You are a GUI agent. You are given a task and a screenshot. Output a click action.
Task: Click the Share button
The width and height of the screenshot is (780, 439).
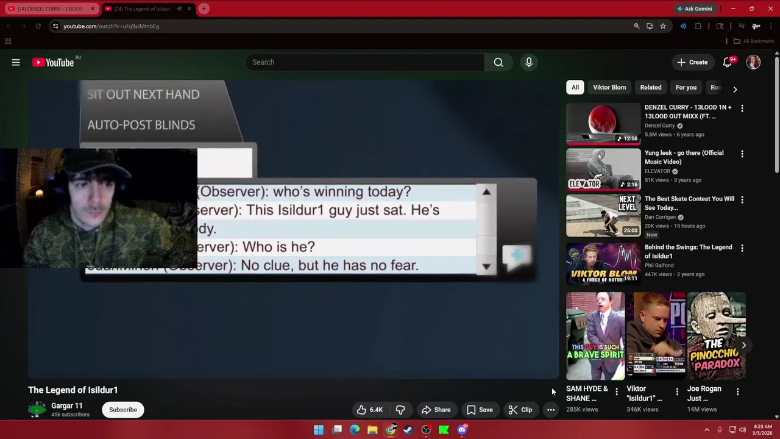pyautogui.click(x=436, y=410)
